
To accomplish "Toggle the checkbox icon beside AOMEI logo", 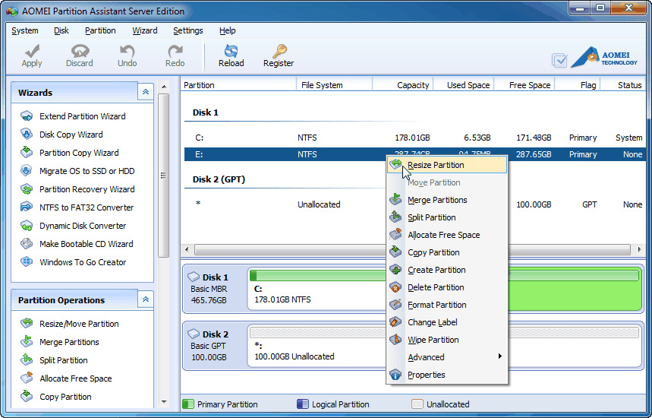I will pos(559,60).
